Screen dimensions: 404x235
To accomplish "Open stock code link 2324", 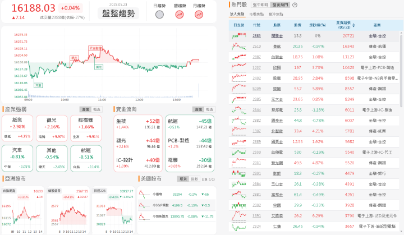I will click(x=256, y=227).
